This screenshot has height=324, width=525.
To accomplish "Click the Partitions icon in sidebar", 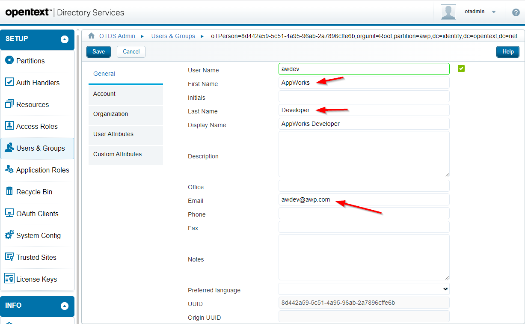I will tap(9, 60).
